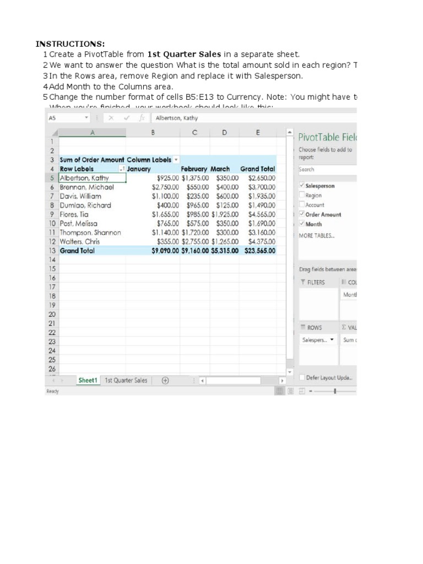Uncheck the Order Amount field checkbox
The width and height of the screenshot is (423, 564).
pyautogui.click(x=302, y=214)
